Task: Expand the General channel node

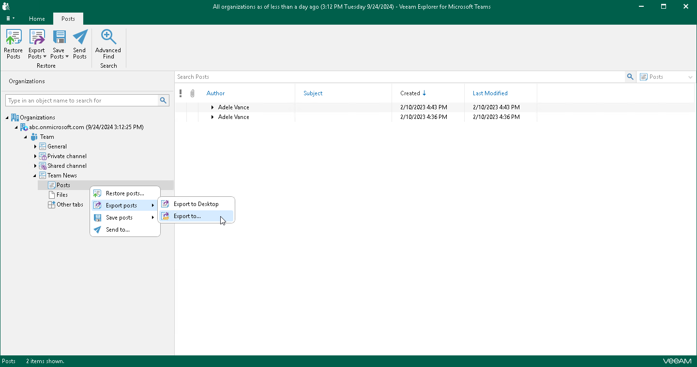Action: (x=35, y=147)
